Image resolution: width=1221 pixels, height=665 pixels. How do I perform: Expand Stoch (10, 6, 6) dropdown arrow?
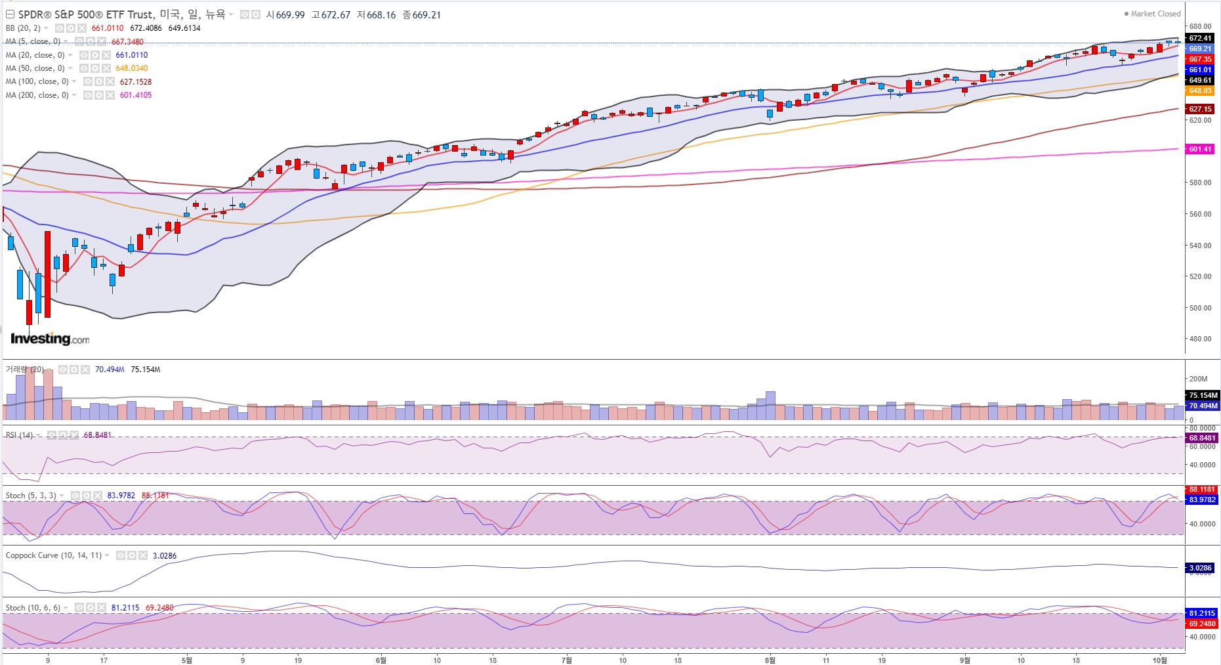tap(66, 608)
